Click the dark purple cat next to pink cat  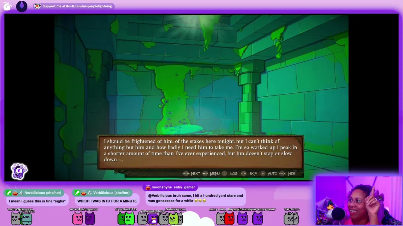90,218
